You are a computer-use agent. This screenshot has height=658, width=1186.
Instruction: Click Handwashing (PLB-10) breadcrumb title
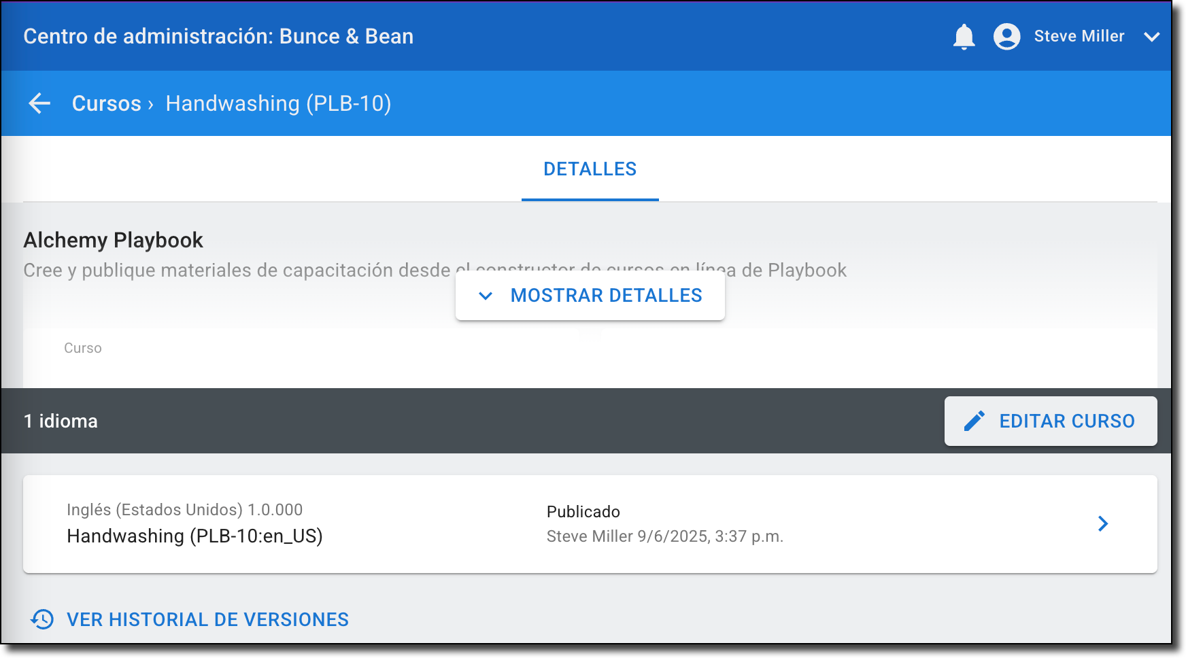(x=278, y=103)
